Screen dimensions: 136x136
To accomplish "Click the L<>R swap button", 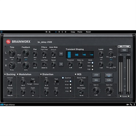I will point(96,75).
